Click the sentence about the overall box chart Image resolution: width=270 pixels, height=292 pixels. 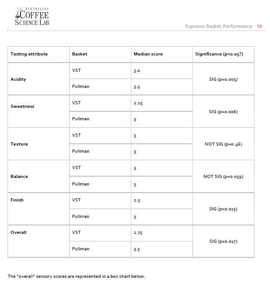76,276
